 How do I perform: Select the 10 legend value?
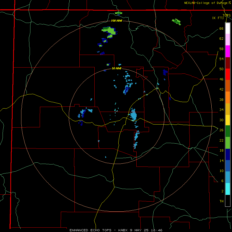[221, 171]
